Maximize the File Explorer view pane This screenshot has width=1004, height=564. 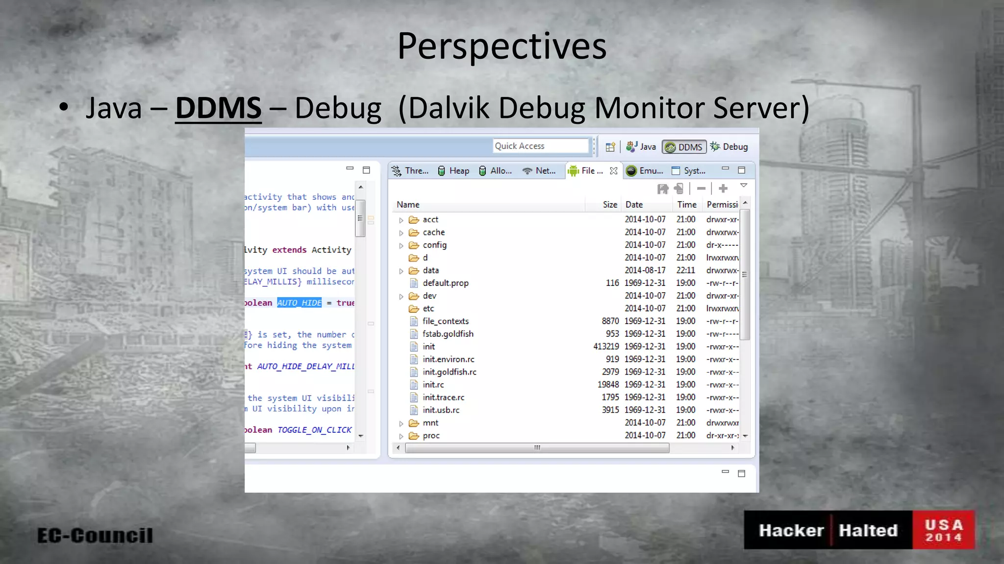tap(742, 170)
